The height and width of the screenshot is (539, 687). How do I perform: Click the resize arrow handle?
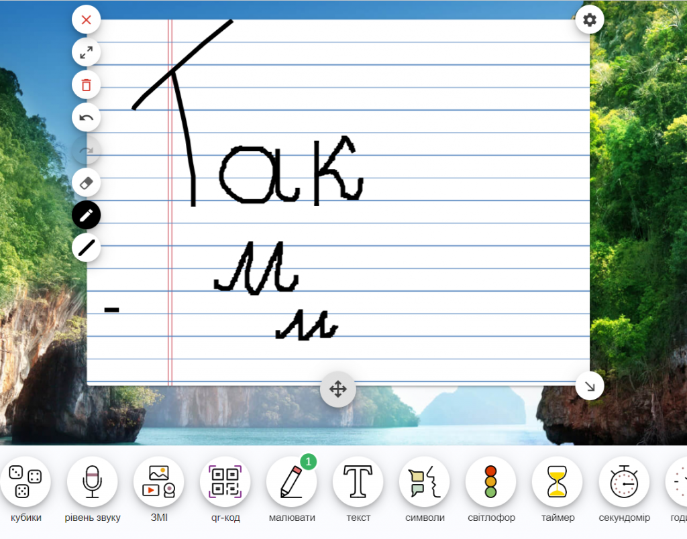(589, 386)
